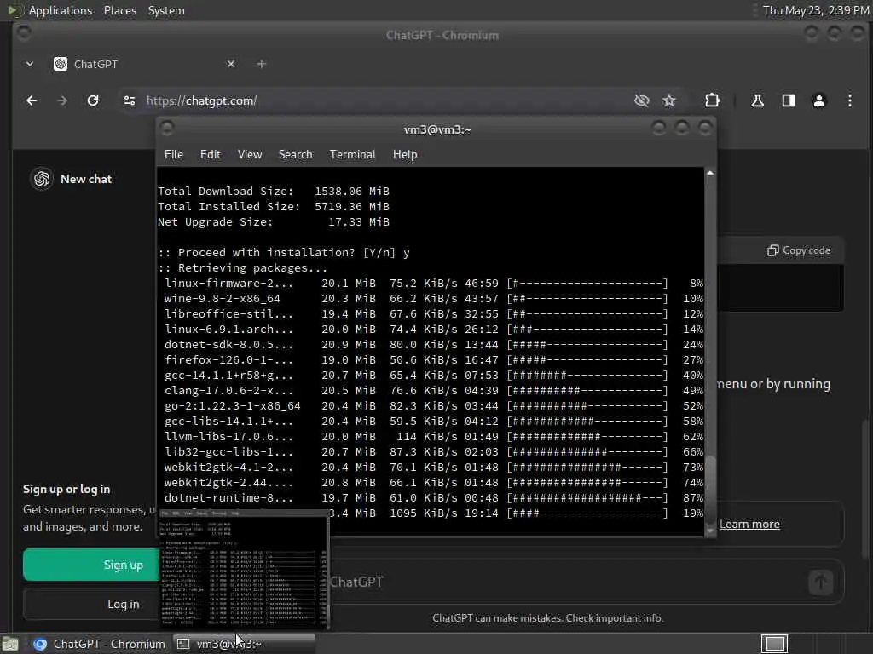Expand the tab search chevron
The image size is (873, 654).
(x=30, y=64)
